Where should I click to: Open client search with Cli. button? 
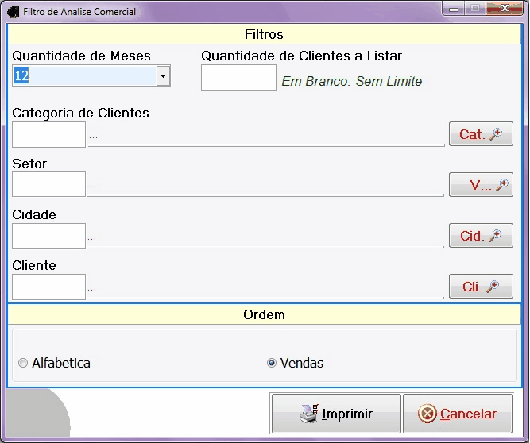coord(481,287)
